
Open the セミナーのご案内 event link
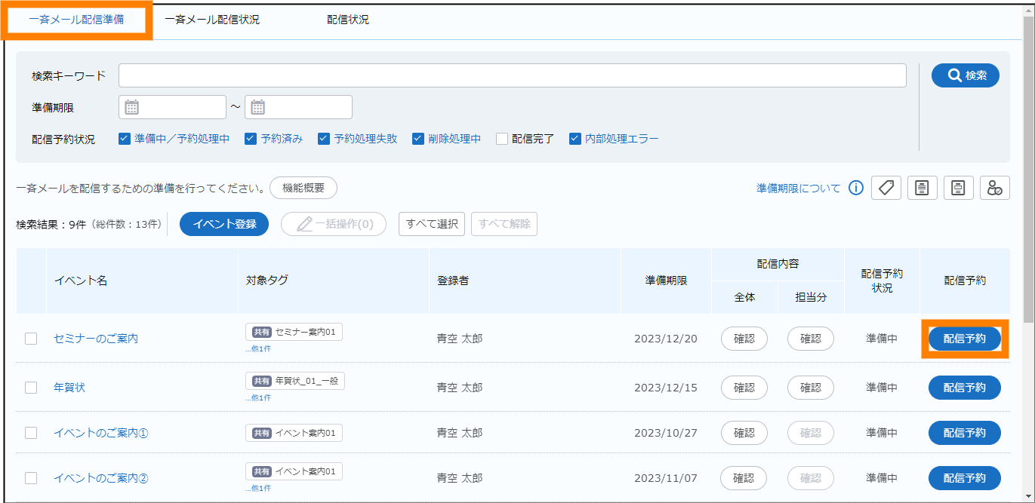tap(96, 339)
